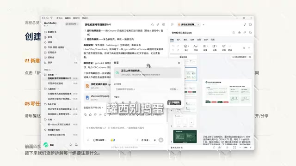Screen dimensions: 296x166
Task: Click the share link icon in the chat header
Action: [x=158, y=24]
